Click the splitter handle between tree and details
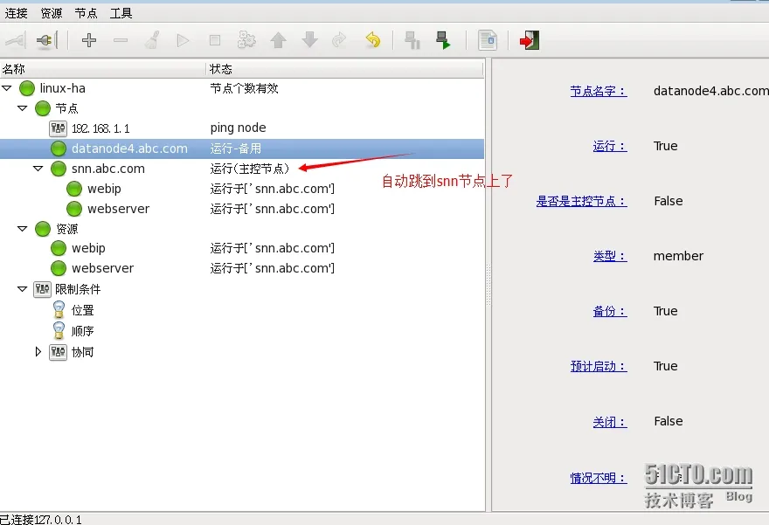Viewport: 769px width, 525px height. point(488,284)
